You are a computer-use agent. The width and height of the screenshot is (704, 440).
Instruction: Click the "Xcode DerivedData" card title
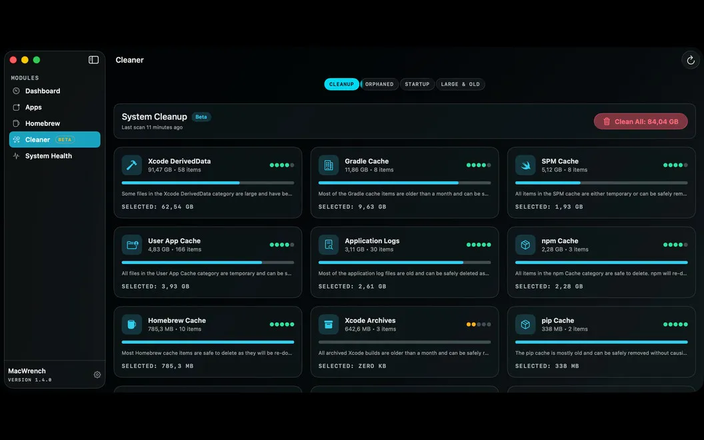tap(179, 161)
